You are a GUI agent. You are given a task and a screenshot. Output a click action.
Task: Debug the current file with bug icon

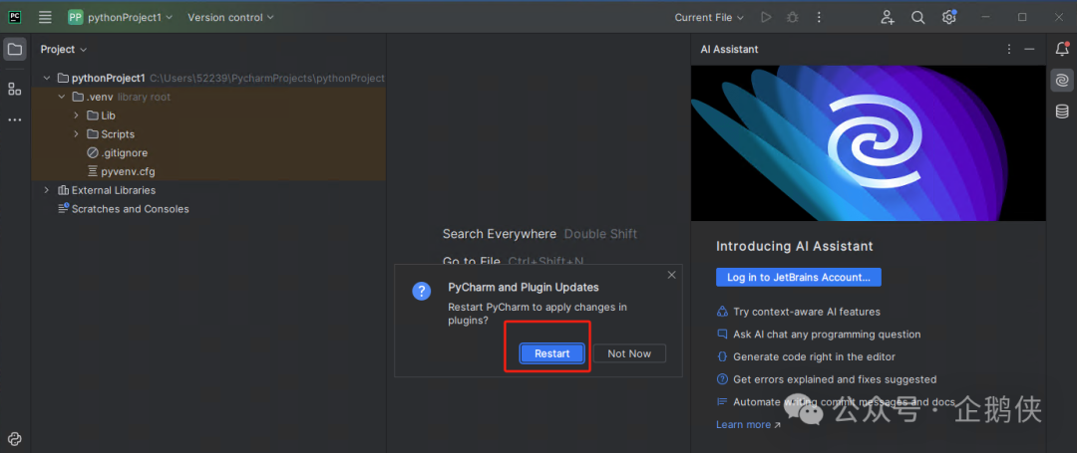pos(793,17)
